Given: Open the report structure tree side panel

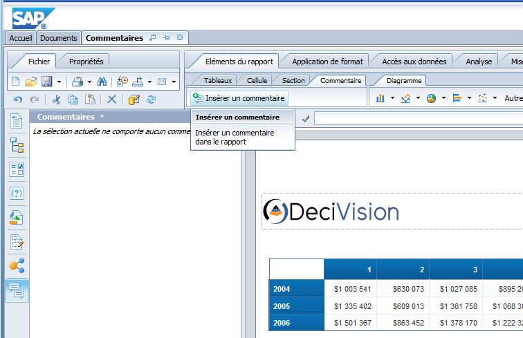Looking at the screenshot, I should [17, 145].
